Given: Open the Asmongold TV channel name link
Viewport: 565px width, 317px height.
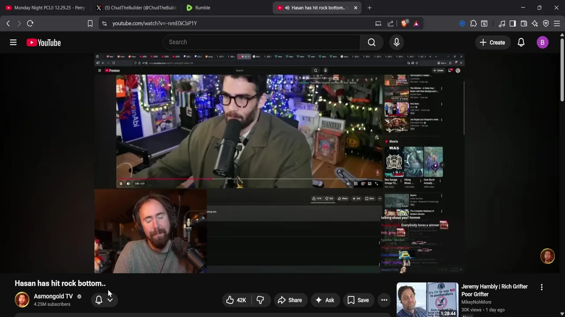Looking at the screenshot, I should (53, 296).
